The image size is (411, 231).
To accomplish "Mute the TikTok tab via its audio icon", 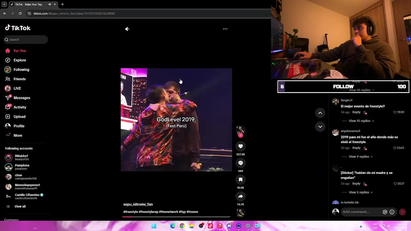I will (x=49, y=4).
